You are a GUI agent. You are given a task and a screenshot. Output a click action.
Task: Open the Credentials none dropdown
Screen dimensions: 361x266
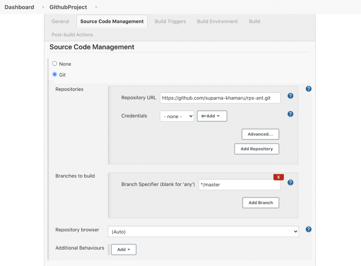pos(177,116)
